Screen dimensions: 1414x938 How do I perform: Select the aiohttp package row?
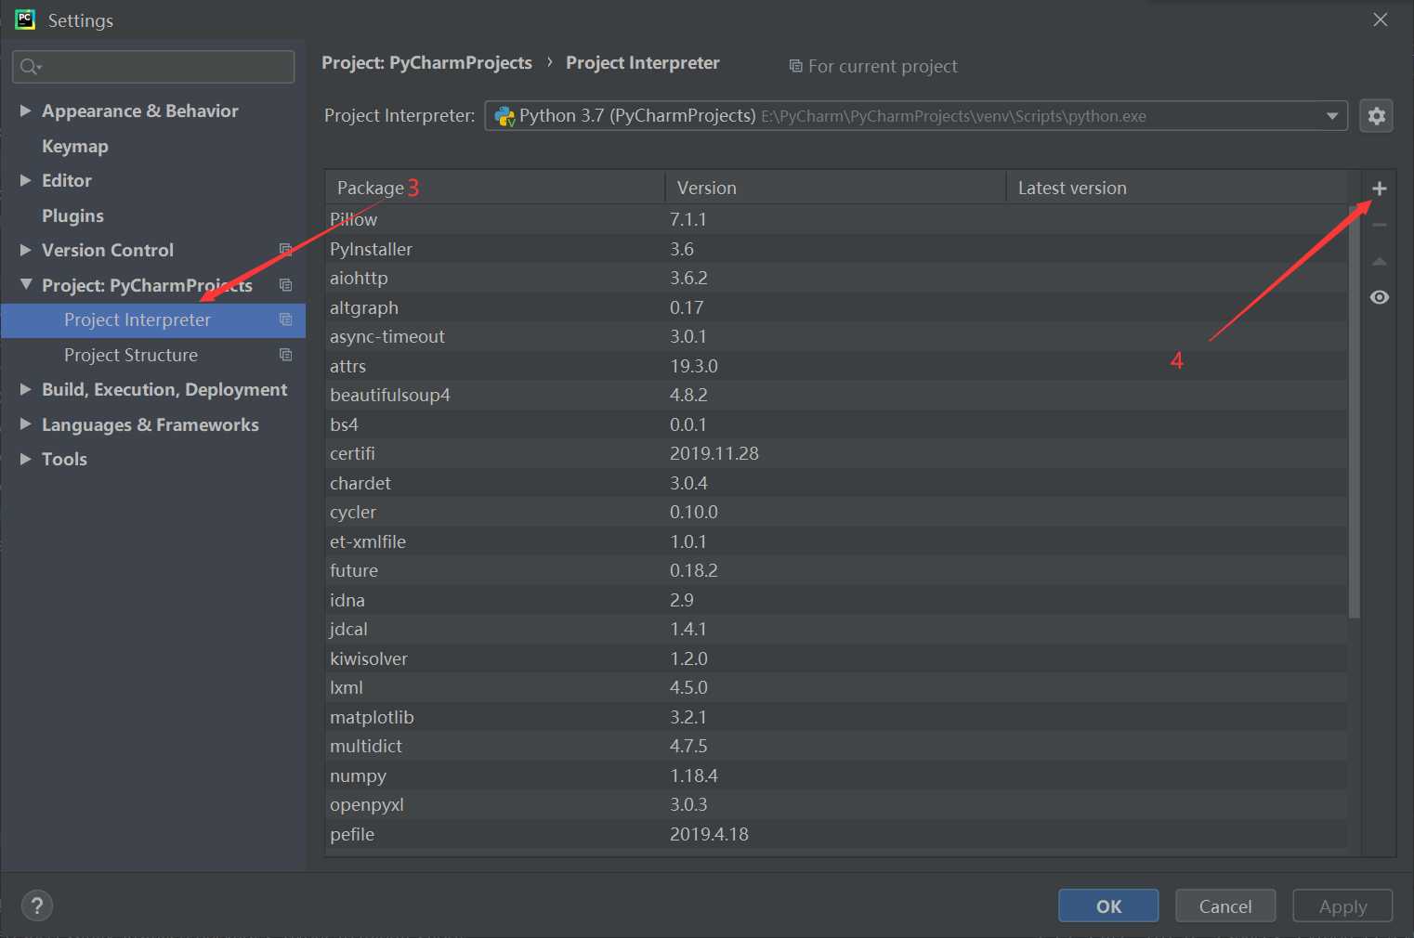836,278
